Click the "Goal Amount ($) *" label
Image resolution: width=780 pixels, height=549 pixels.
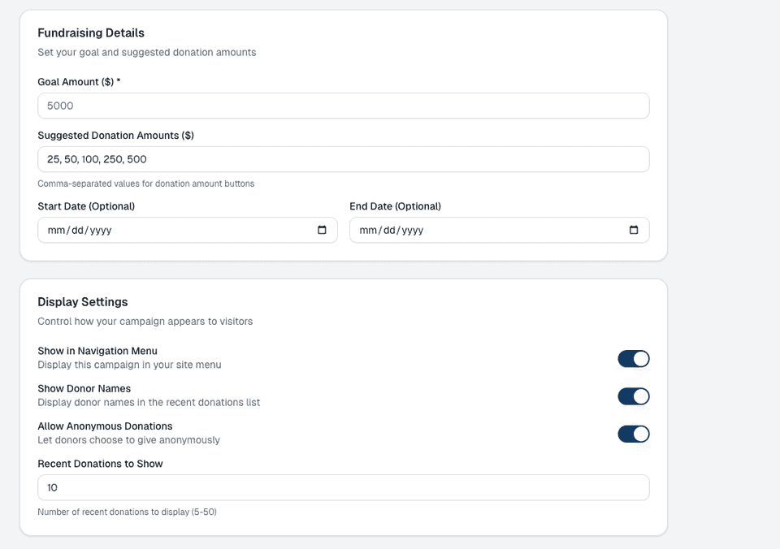[x=79, y=82]
